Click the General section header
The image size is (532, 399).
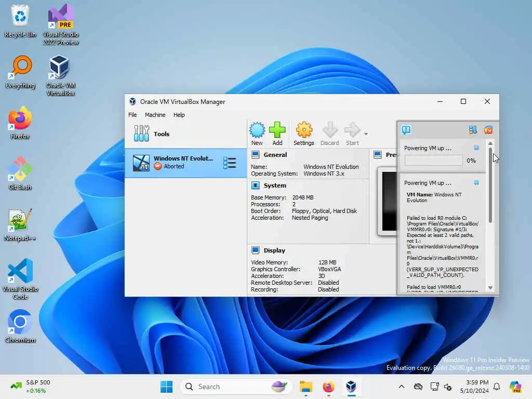[275, 155]
